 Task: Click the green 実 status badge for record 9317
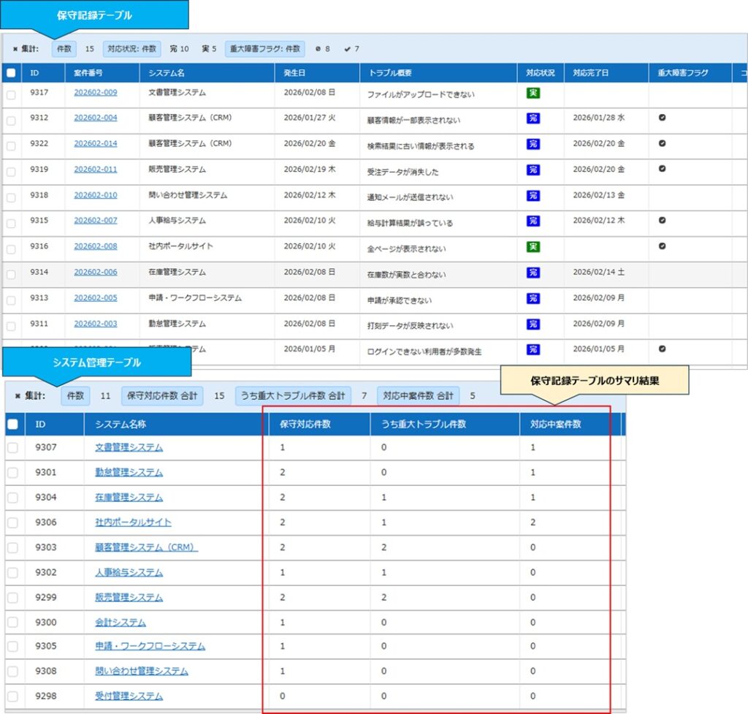coord(533,93)
